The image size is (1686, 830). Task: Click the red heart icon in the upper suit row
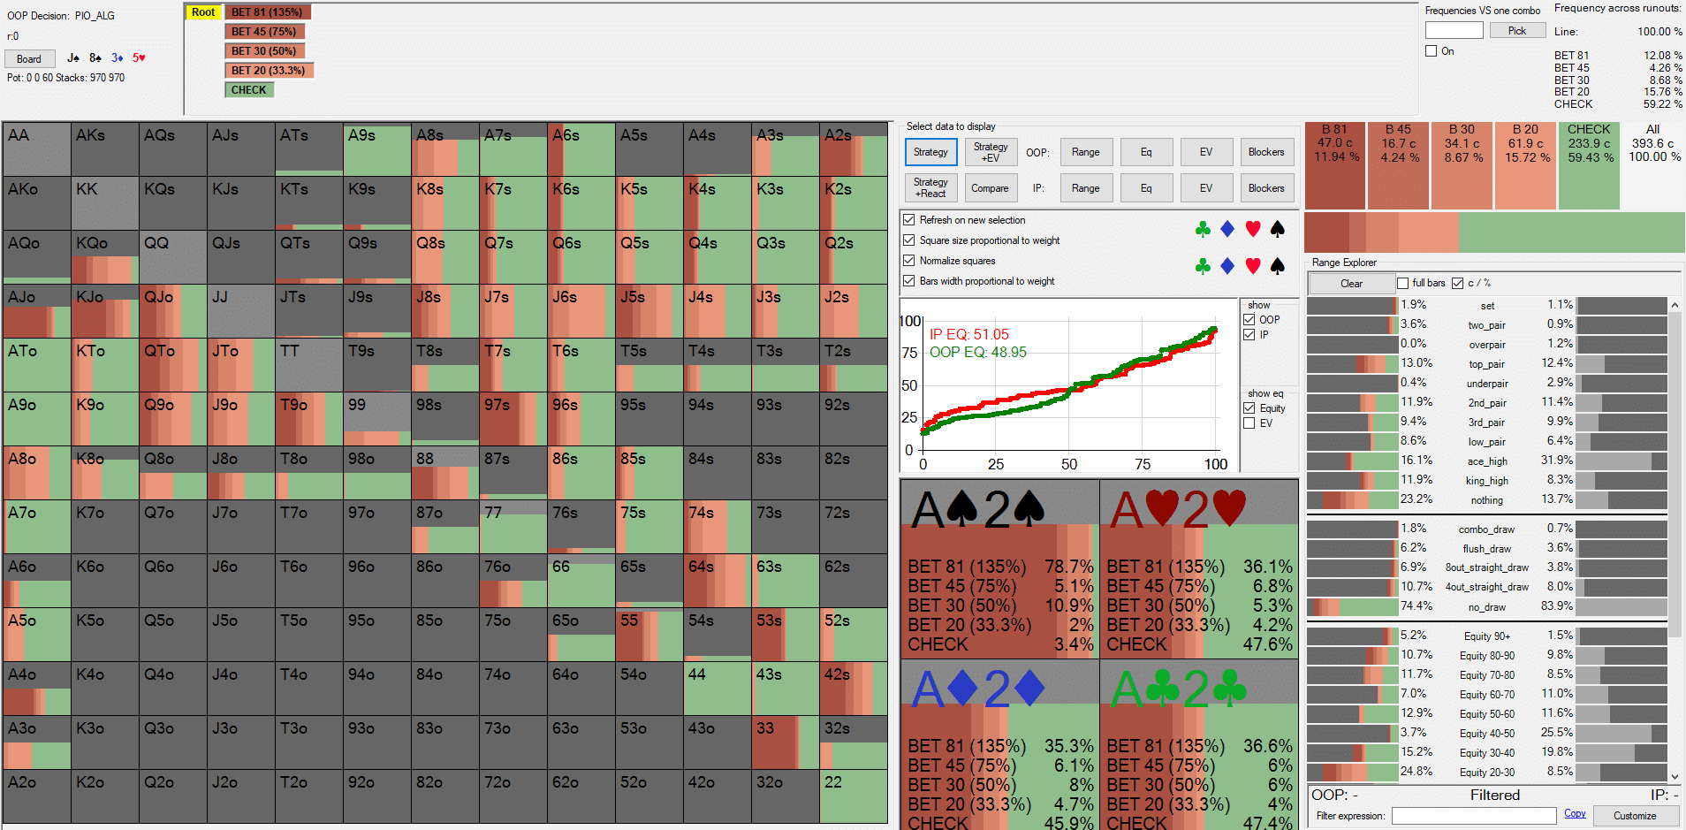pyautogui.click(x=1252, y=230)
